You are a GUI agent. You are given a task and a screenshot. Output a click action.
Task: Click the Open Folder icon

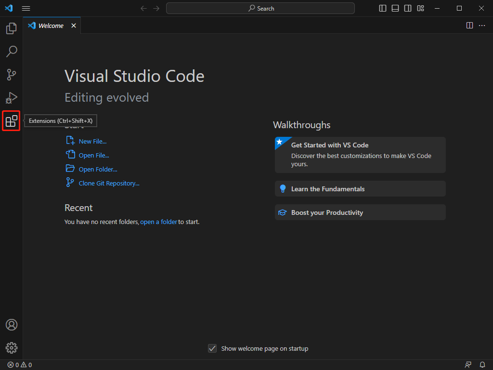70,168
